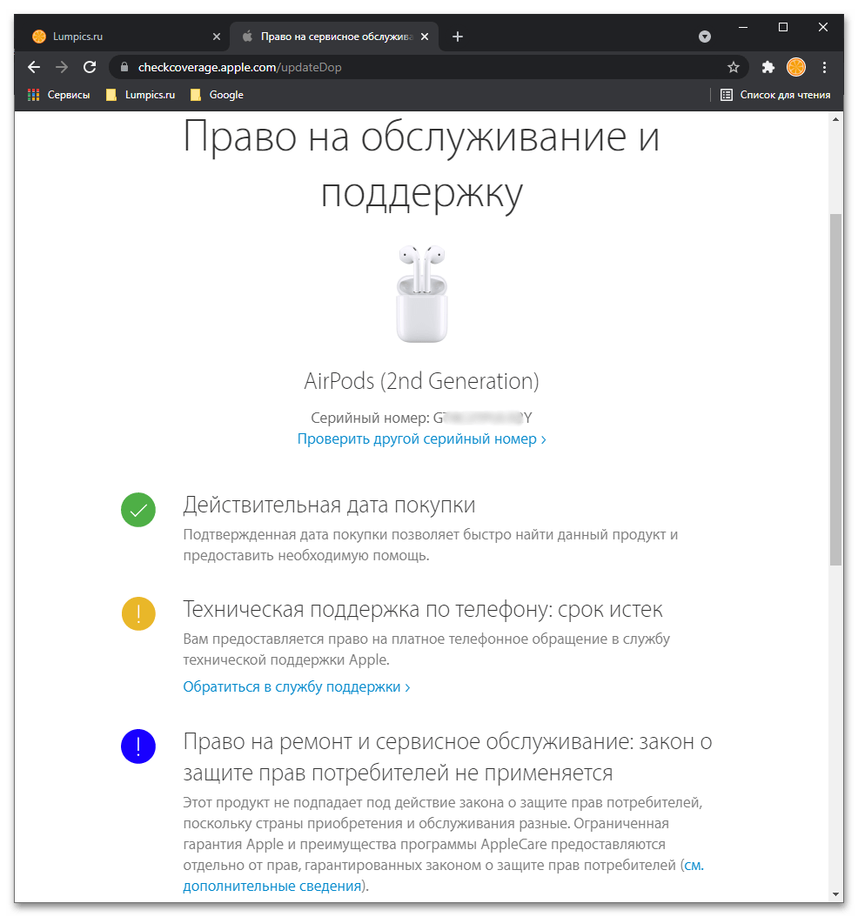Open the Lumpics.ru bookmark folder

140,95
